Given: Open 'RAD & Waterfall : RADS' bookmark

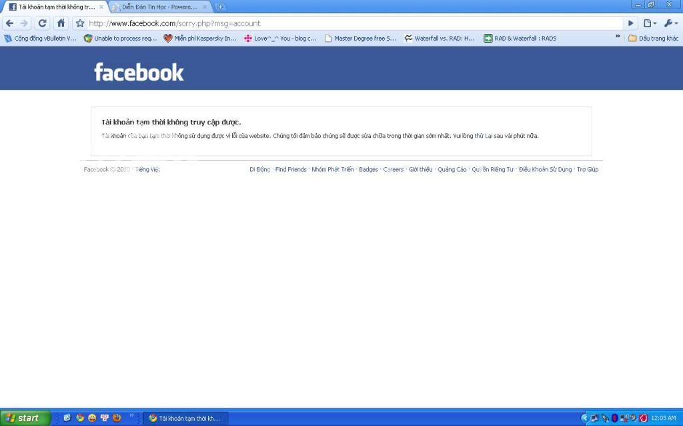Looking at the screenshot, I should [x=520, y=38].
